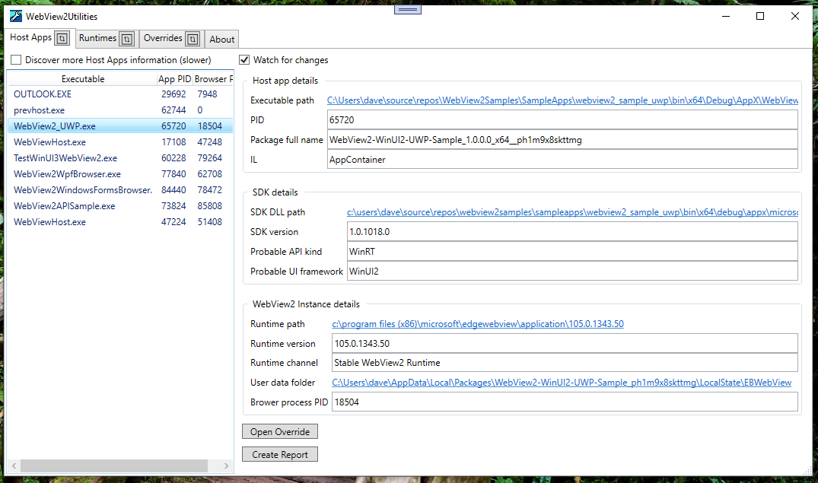Click the Probable UI framework field

tap(572, 272)
